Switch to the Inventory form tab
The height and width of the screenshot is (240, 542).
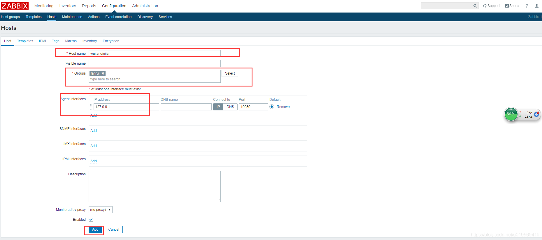[90, 41]
